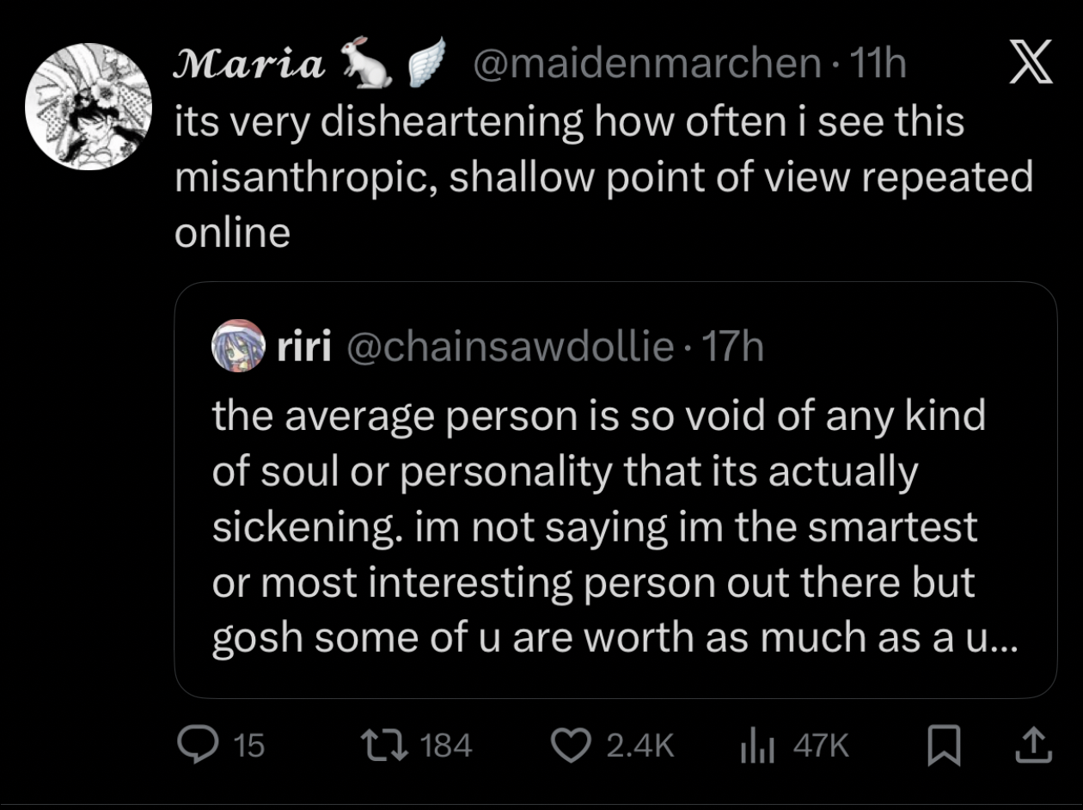Open the @chainsawdollie profile handle

(508, 347)
